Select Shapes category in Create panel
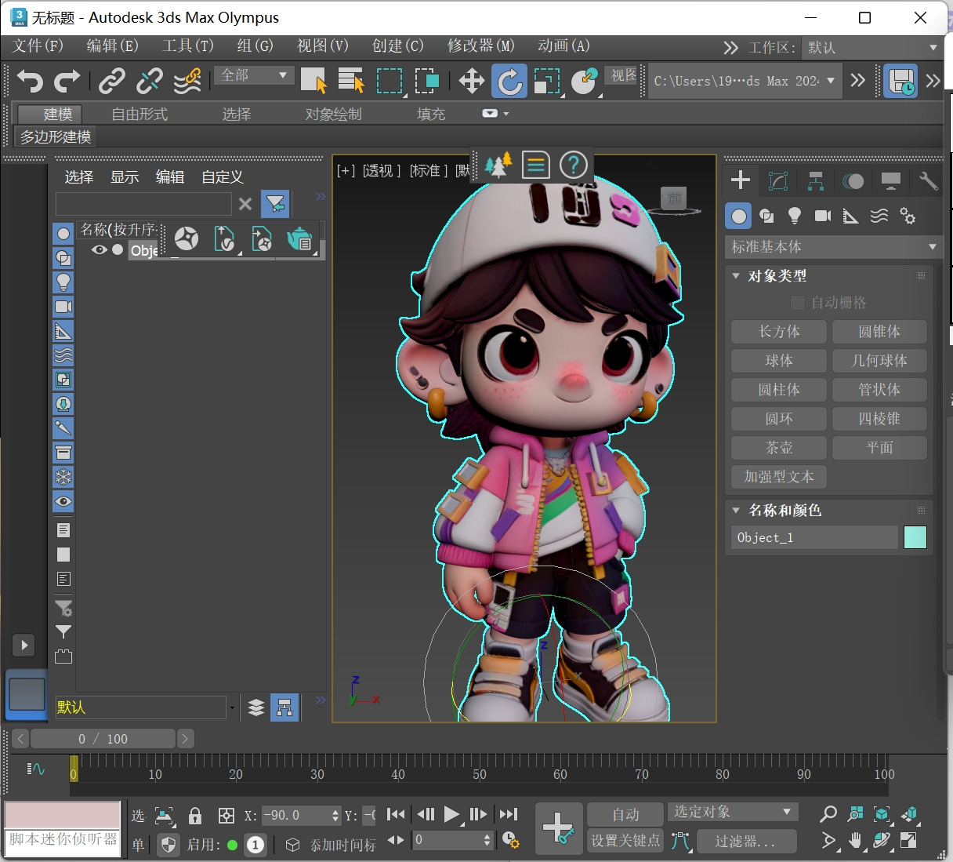 click(766, 216)
